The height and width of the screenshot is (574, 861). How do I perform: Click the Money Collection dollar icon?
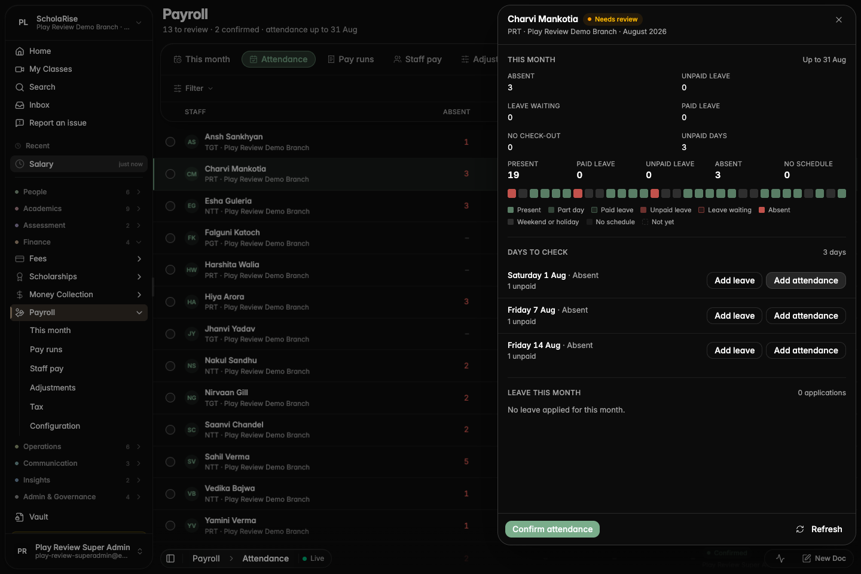pyautogui.click(x=20, y=295)
